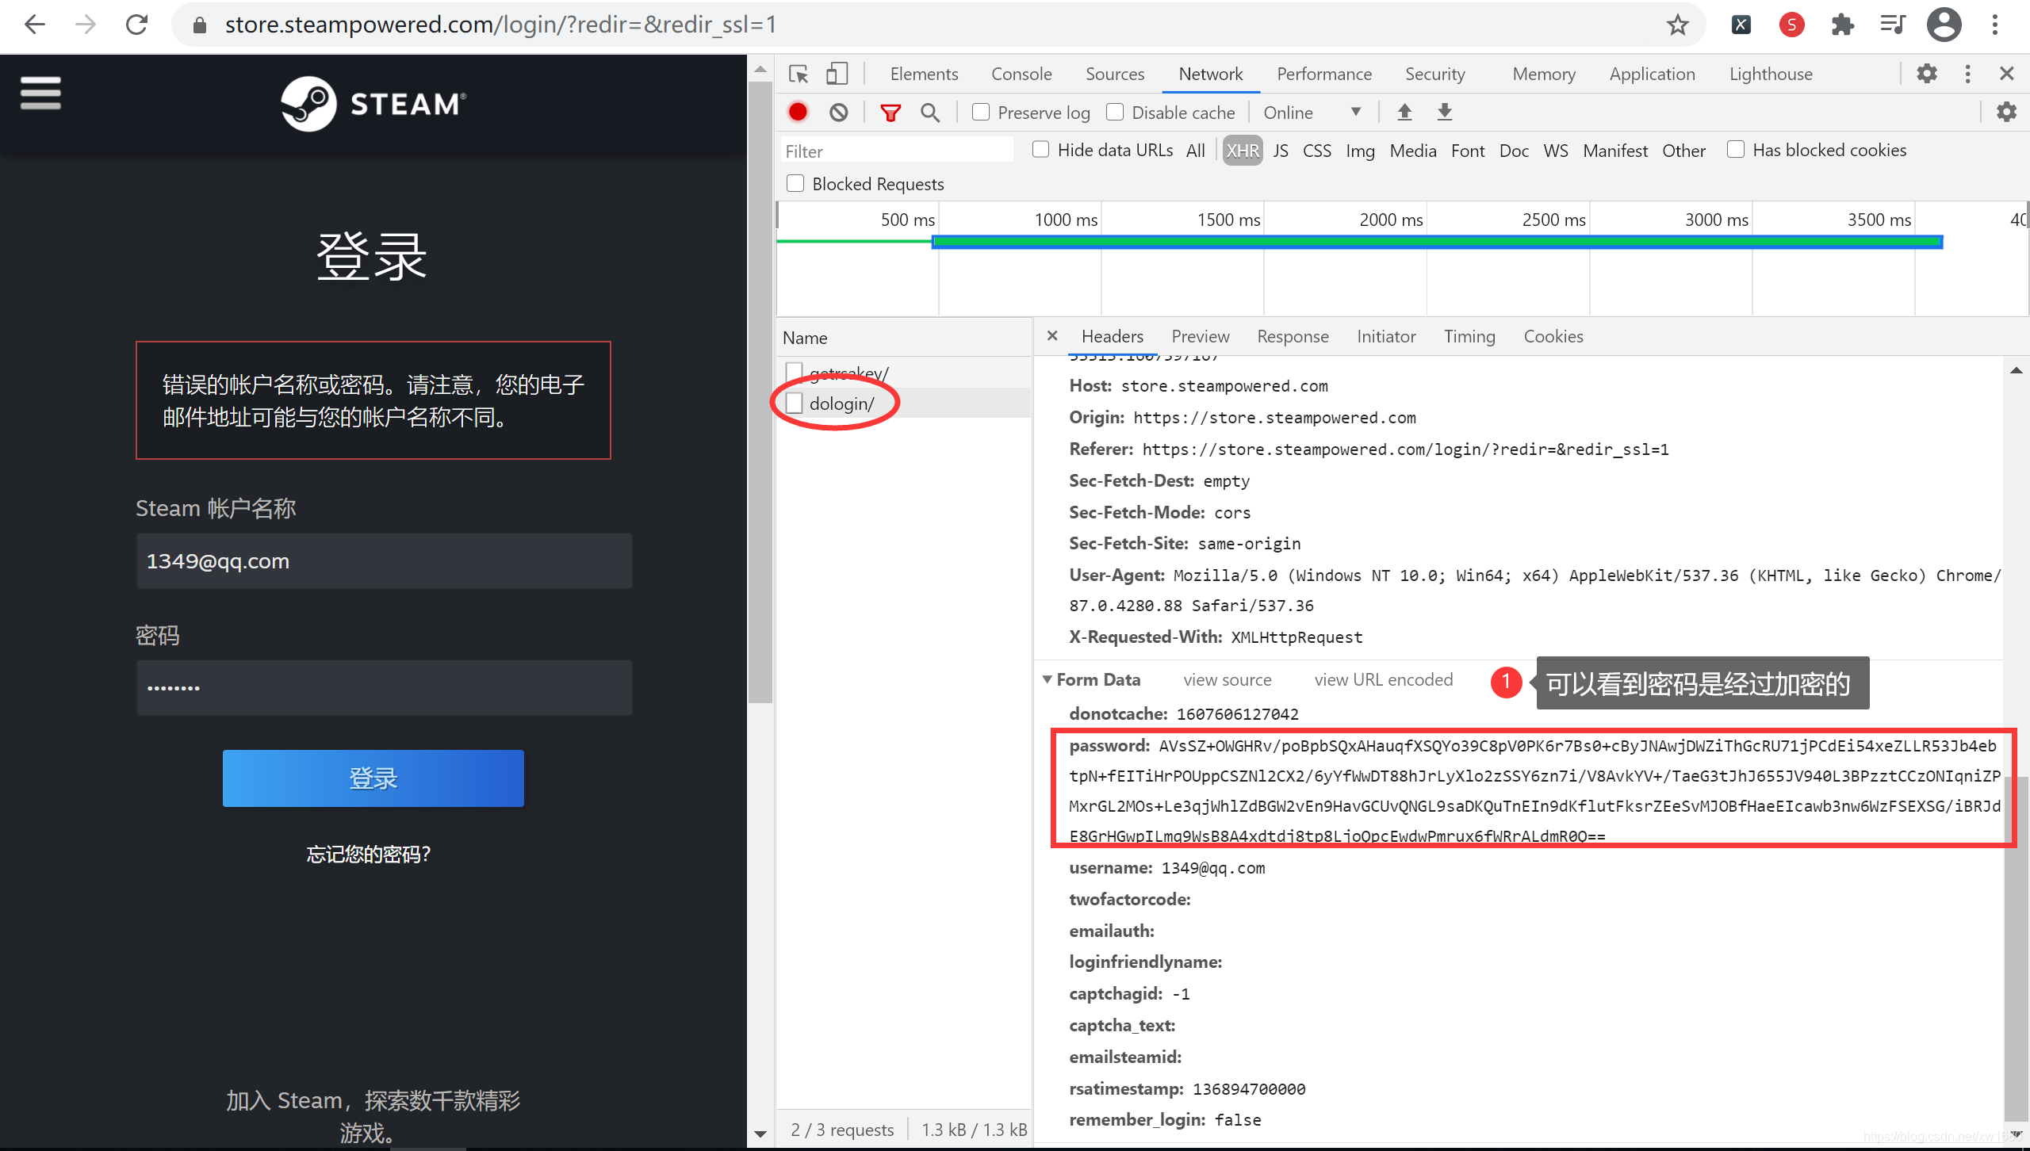Open the Online throttling dropdown
The image size is (2030, 1151).
click(x=1312, y=113)
